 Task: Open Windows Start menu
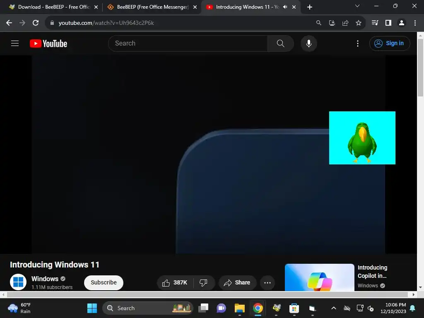92,308
